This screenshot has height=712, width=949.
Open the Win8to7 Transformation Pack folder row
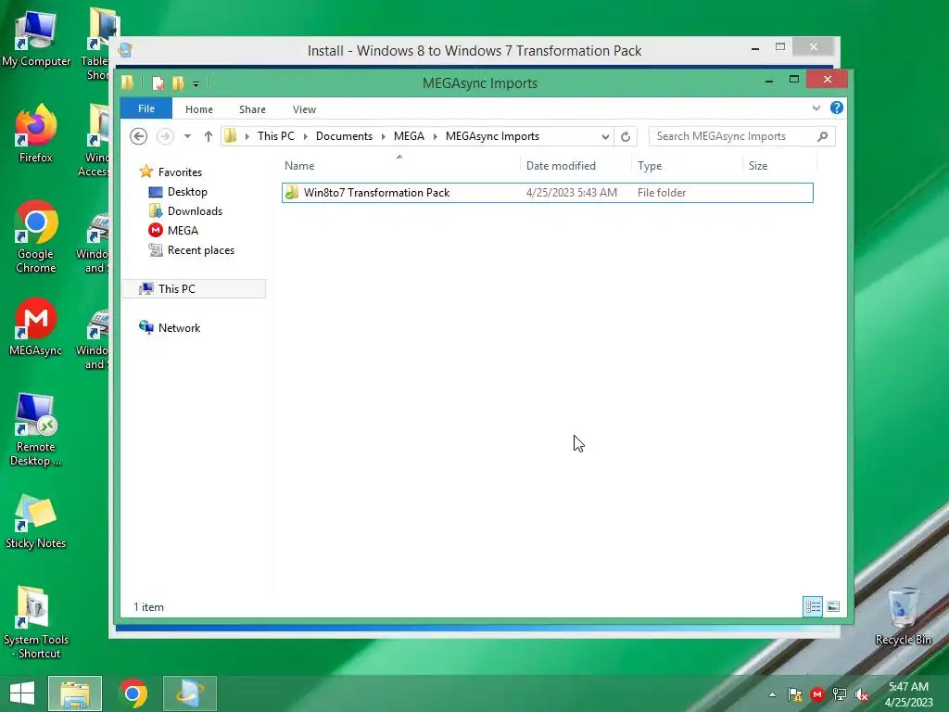click(547, 193)
